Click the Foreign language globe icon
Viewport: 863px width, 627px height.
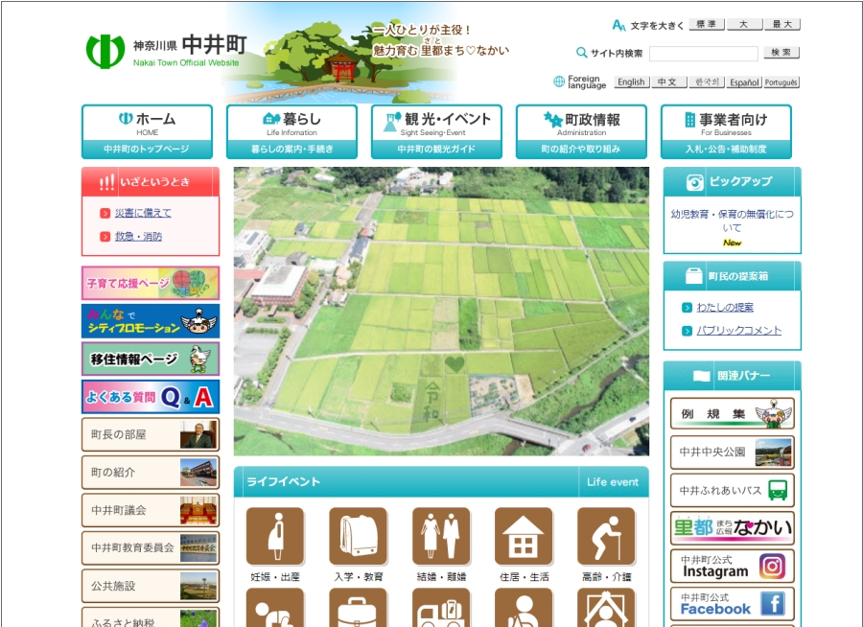[559, 81]
